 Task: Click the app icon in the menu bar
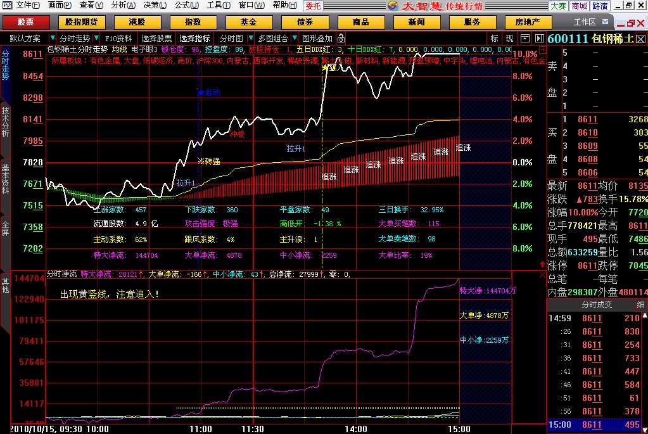tap(7, 5)
